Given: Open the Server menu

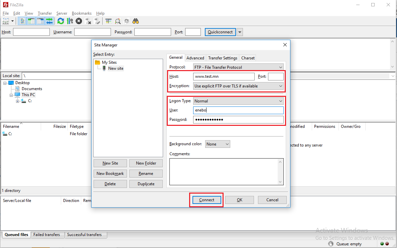Looking at the screenshot, I should (62, 13).
